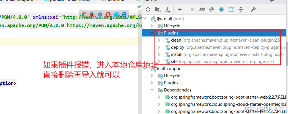
Task: Click selected Plugins folder icon
Action: [160, 33]
